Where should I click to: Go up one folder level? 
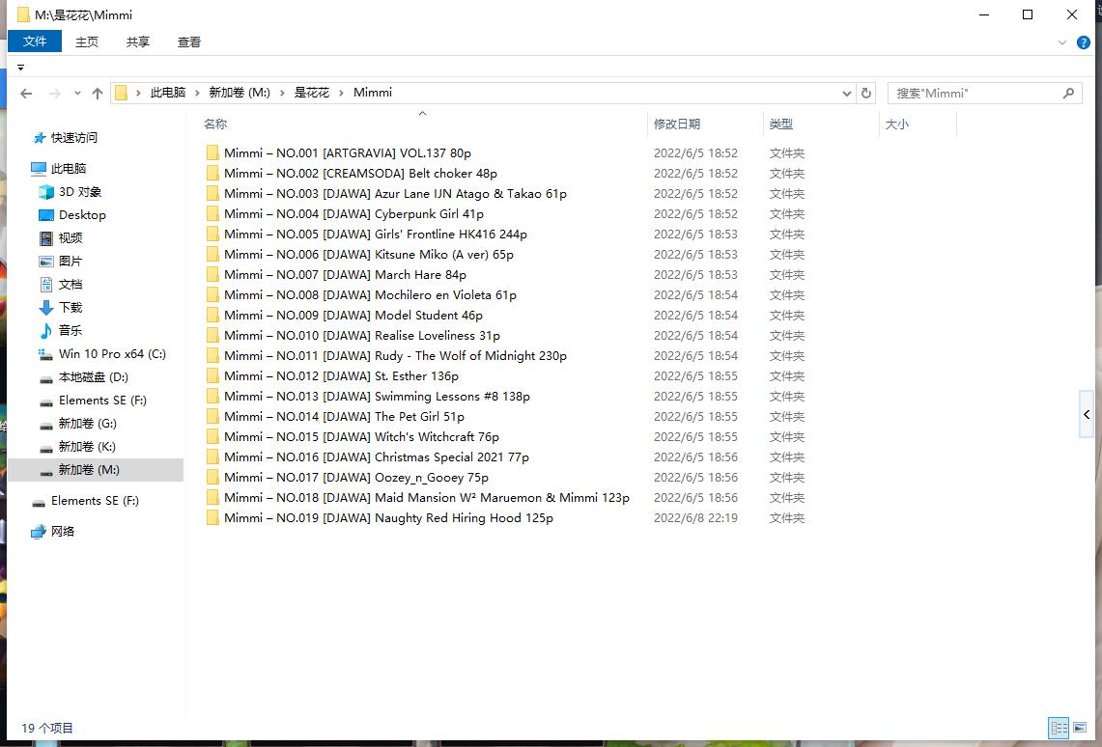[x=98, y=93]
